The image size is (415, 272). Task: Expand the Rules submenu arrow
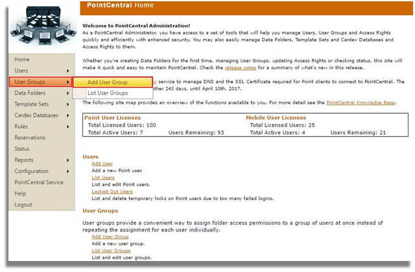coord(67,127)
